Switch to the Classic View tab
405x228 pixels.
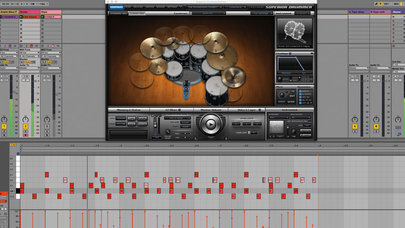[x=137, y=13]
